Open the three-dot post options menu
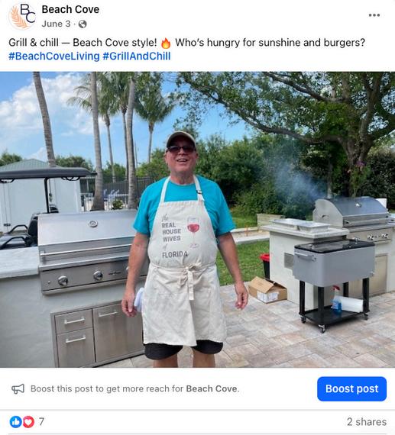 click(x=374, y=15)
